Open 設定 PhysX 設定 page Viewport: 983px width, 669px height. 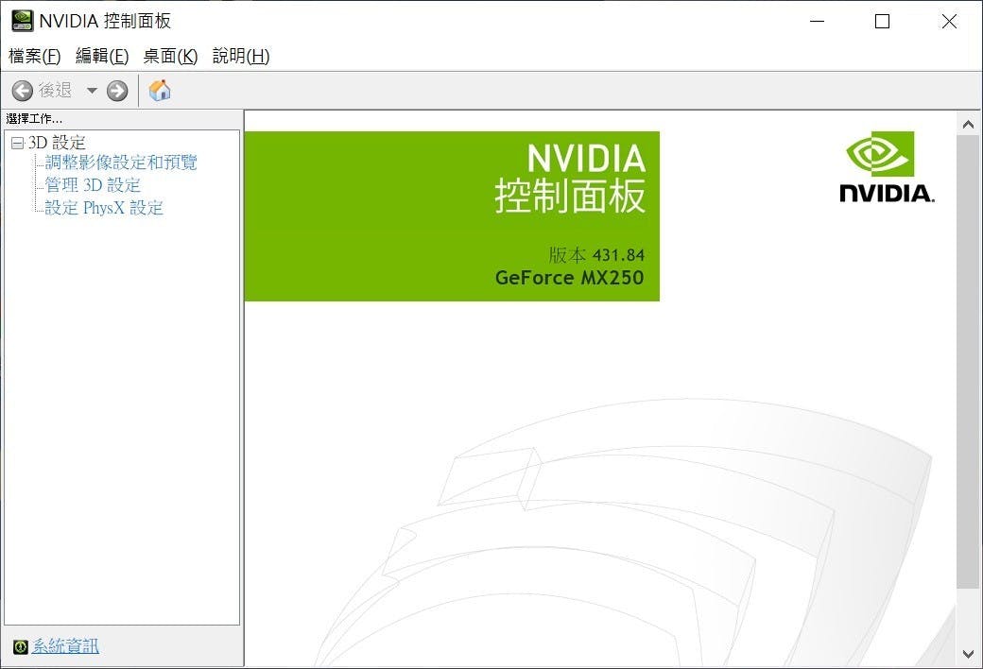tap(104, 208)
